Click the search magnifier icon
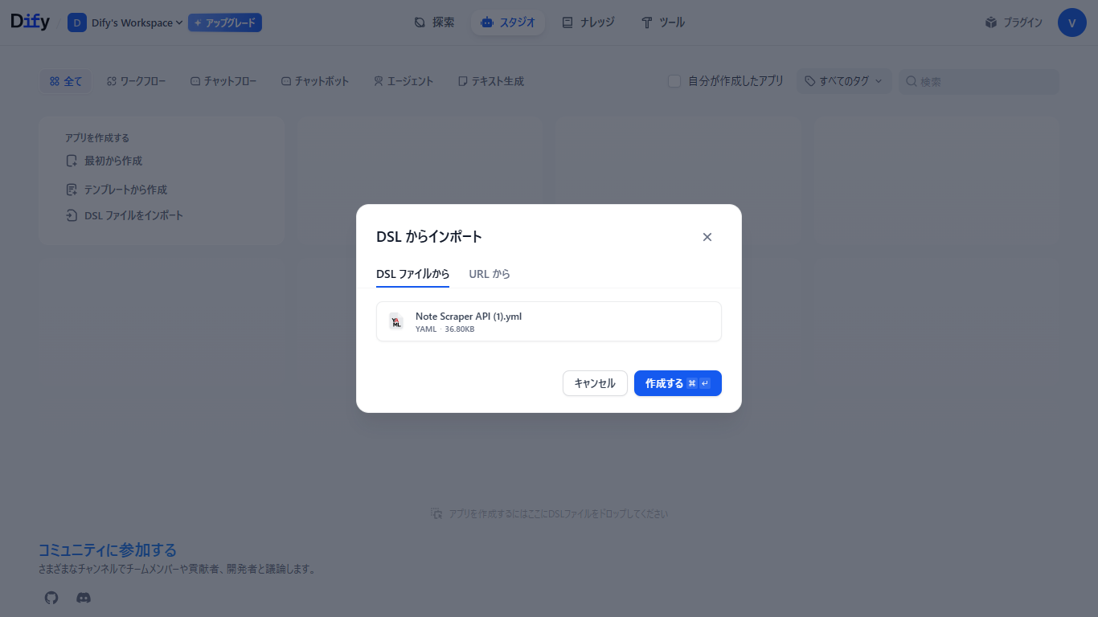This screenshot has width=1098, height=617. pyautogui.click(x=912, y=81)
